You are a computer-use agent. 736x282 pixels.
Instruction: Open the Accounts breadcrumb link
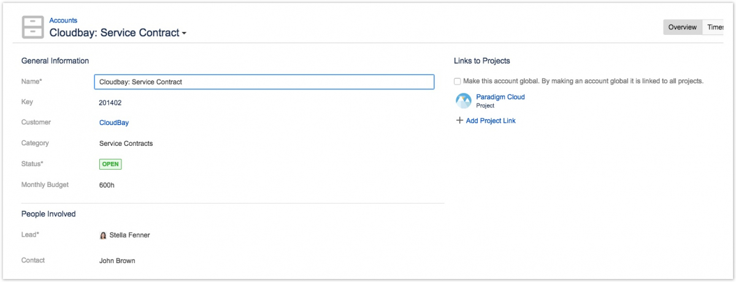point(63,20)
